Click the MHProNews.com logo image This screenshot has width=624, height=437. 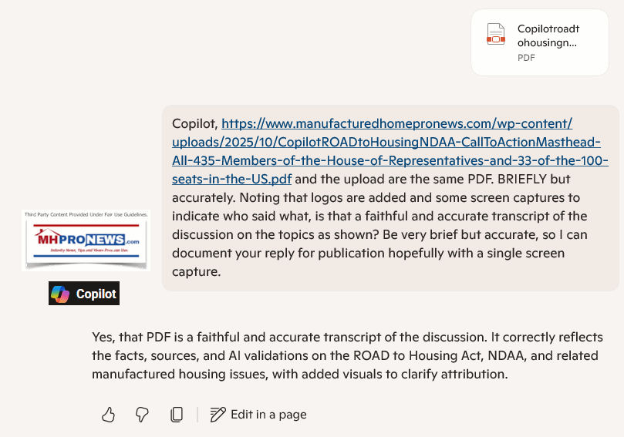click(x=84, y=240)
